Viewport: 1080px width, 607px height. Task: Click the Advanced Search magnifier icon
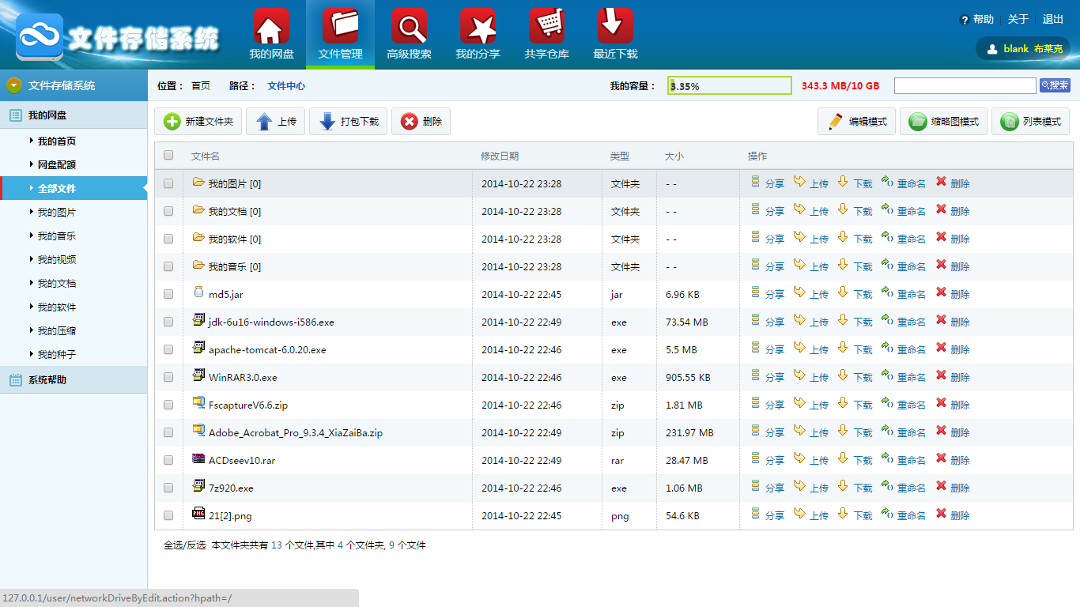[x=409, y=27]
